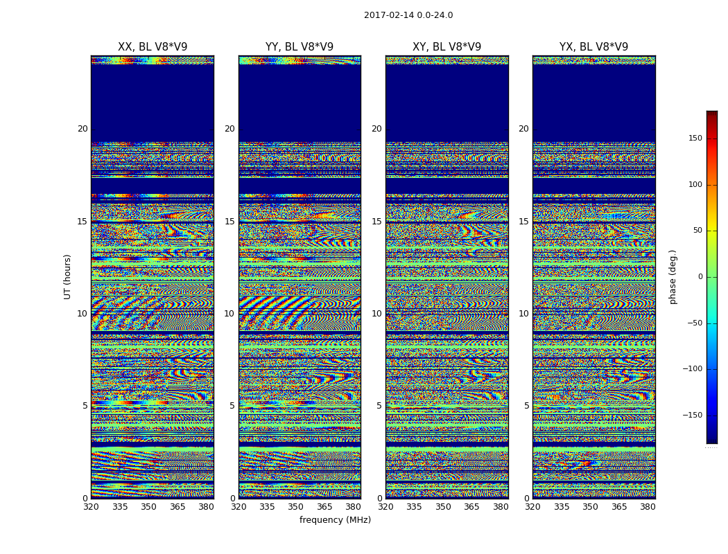Click the x-axis tick 365 under YX panel
728x554 pixels.
point(619,507)
